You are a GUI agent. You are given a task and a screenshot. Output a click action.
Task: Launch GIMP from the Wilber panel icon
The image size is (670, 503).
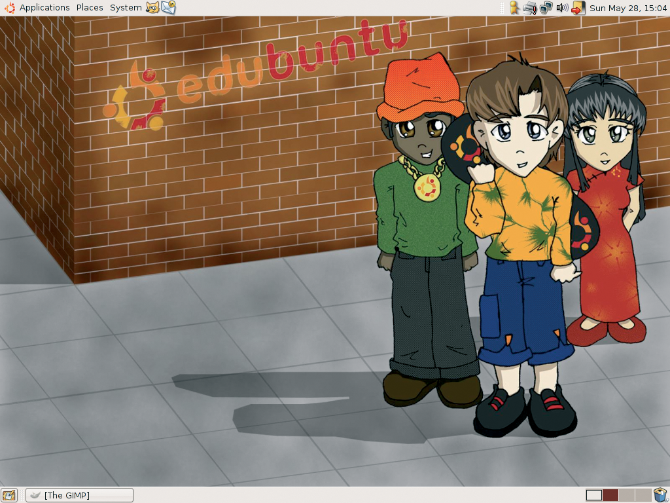click(152, 7)
